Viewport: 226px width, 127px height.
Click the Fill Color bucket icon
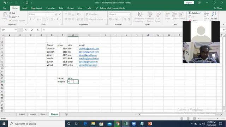coord(52,19)
